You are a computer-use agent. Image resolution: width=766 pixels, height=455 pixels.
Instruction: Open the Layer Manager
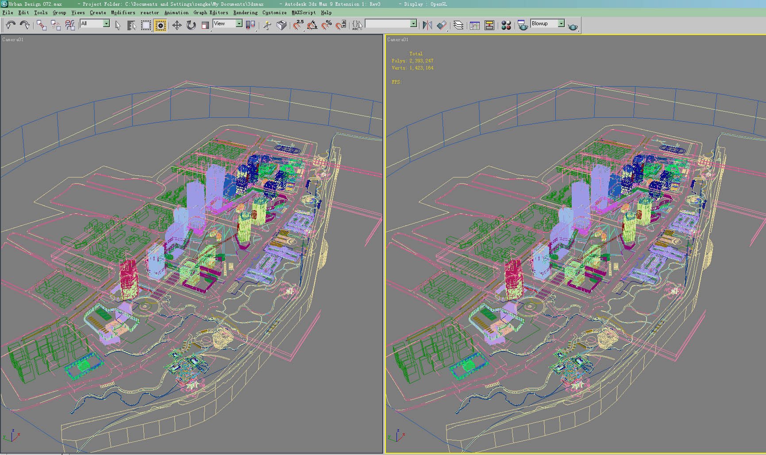[459, 25]
